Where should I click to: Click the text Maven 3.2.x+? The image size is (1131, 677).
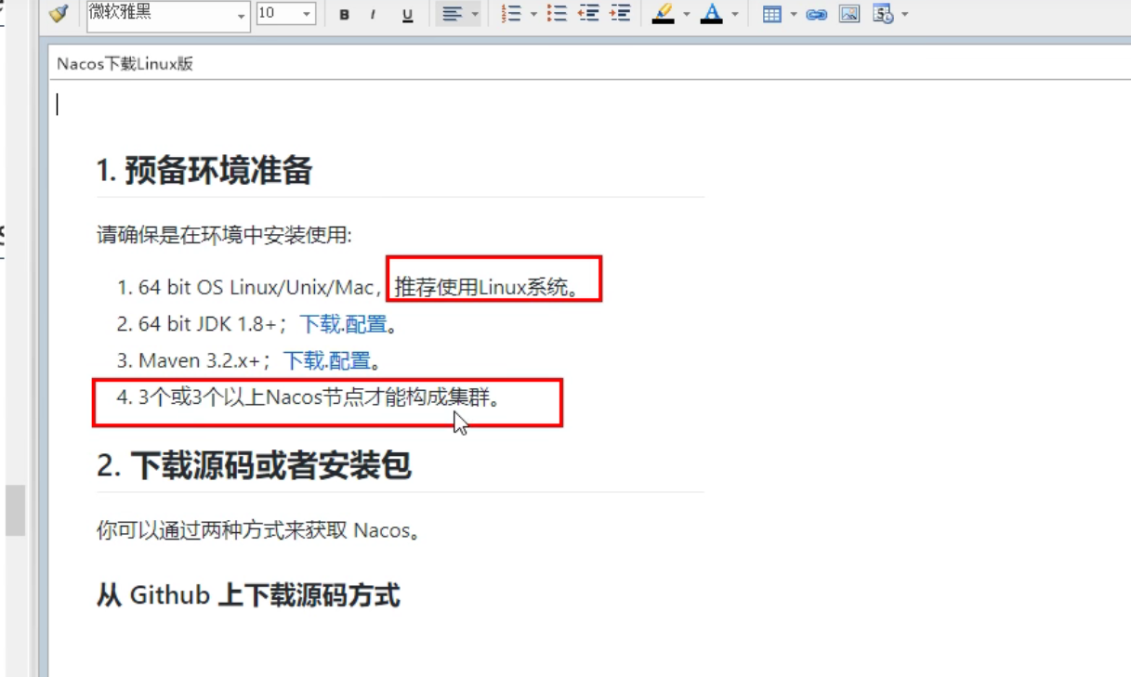click(200, 360)
